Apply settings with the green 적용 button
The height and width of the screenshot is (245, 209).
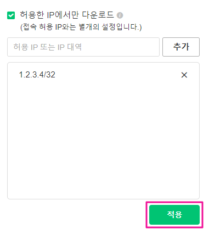pyautogui.click(x=174, y=215)
